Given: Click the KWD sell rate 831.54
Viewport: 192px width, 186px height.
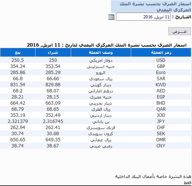Looking at the screenshot, I should coord(18,85).
